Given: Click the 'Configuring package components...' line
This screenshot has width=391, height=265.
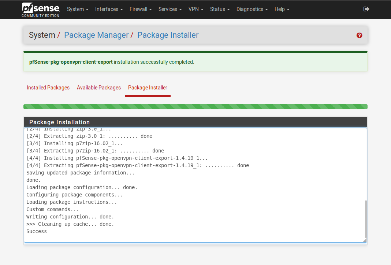Looking at the screenshot, I should click(x=75, y=195).
